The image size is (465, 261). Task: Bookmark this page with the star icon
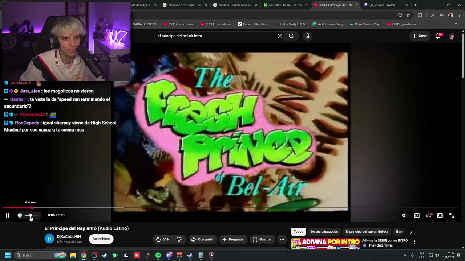click(x=408, y=15)
